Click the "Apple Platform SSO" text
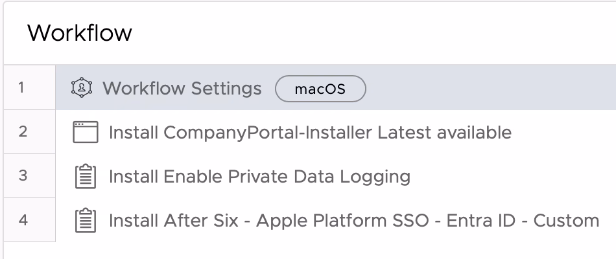The width and height of the screenshot is (616, 259). point(342,221)
